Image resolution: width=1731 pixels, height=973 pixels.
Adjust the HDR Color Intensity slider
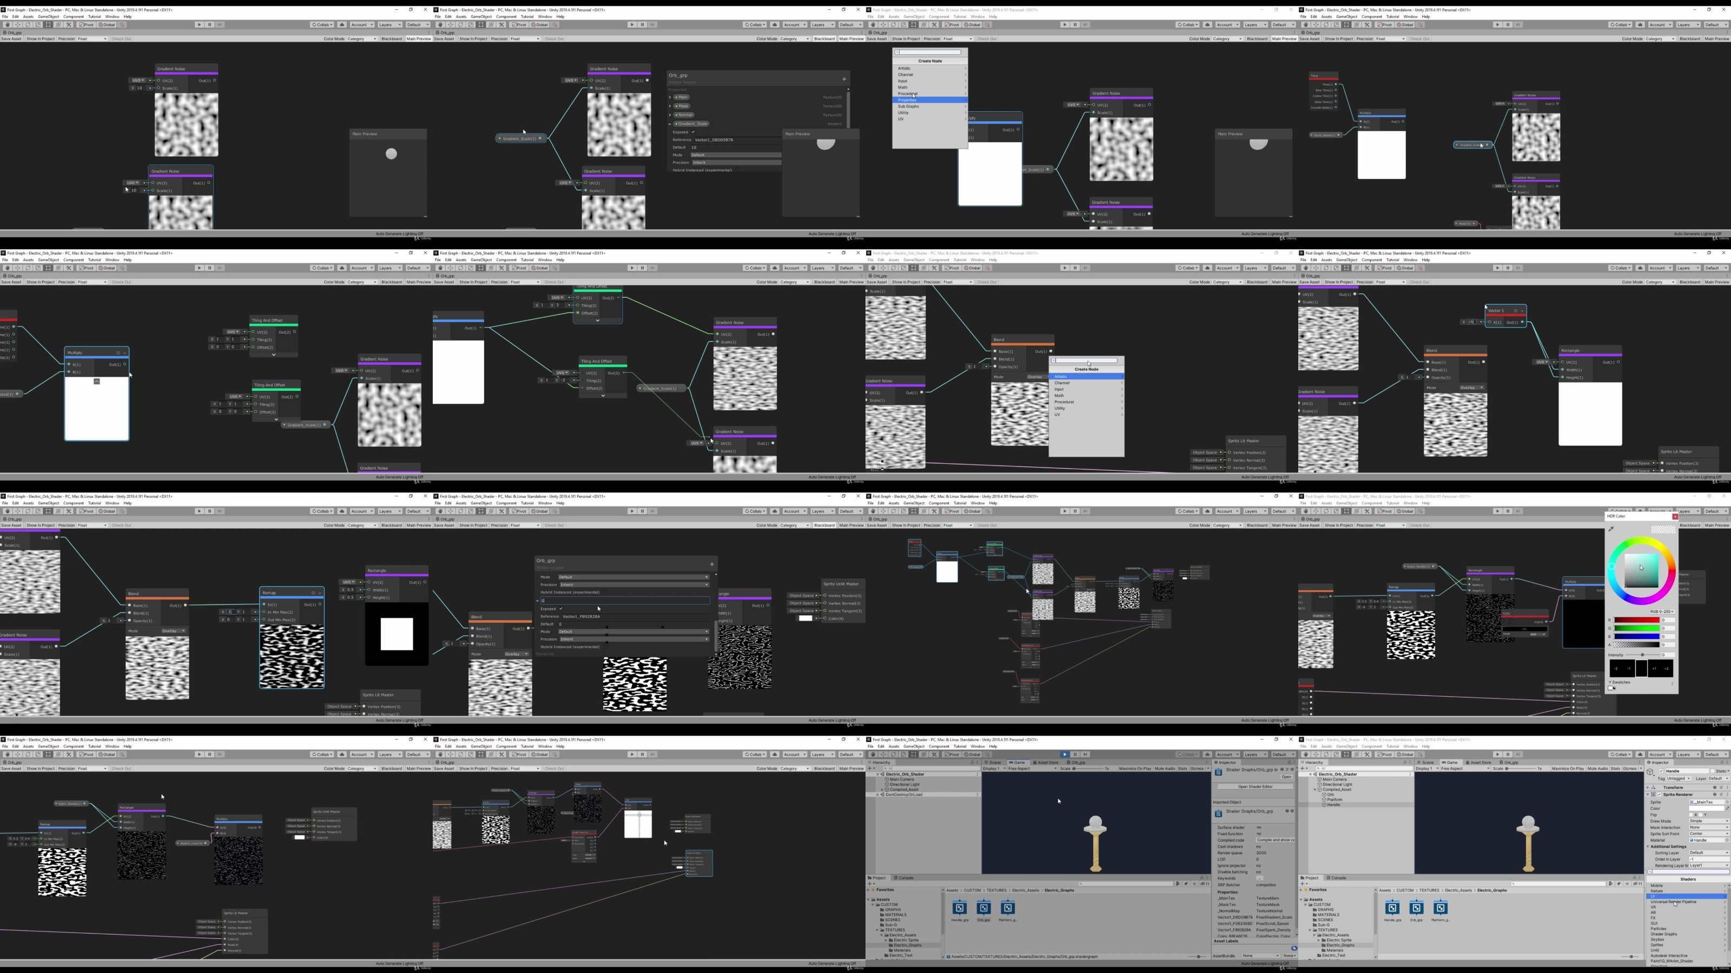click(1643, 655)
